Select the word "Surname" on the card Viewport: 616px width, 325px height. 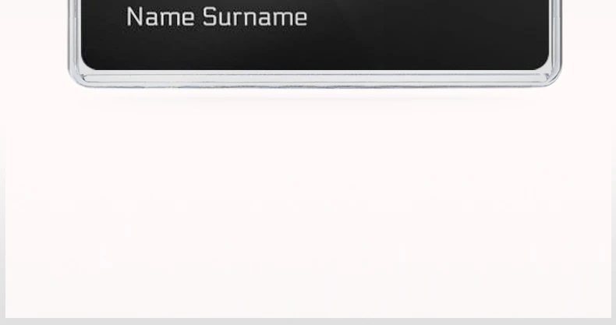pos(254,17)
